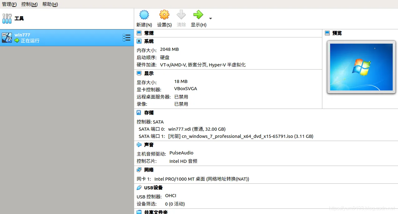Click graphics controller value VBoxSVGA
Image resolution: width=398 pixels, height=214 pixels.
186,89
